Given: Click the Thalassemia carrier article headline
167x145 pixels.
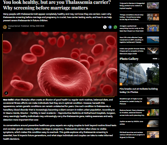Looking at the screenshot, I should click(x=57, y=5).
